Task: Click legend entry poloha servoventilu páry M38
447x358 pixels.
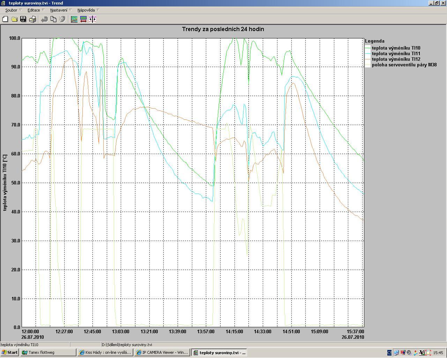Action: click(x=404, y=65)
